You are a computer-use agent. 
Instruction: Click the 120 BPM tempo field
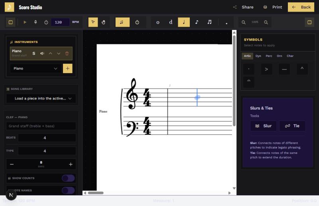[x=60, y=22]
